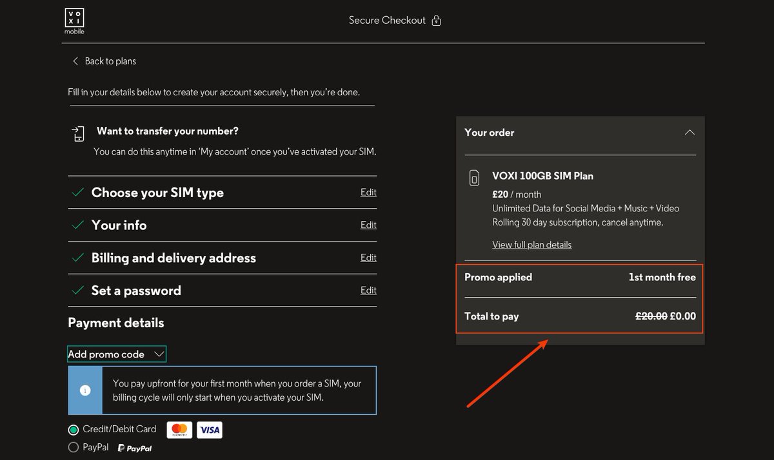Click the Want to transfer your number heading
The height and width of the screenshot is (460, 774).
click(x=168, y=131)
